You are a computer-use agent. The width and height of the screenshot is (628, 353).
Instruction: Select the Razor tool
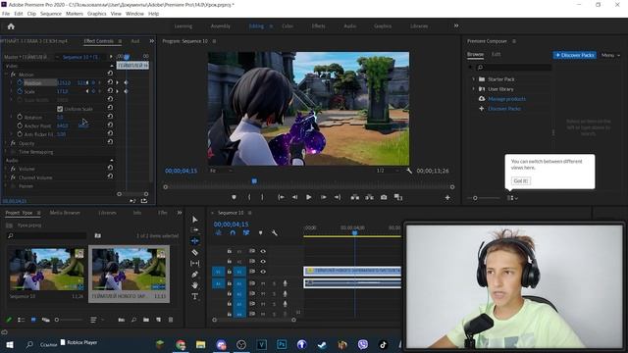(194, 252)
